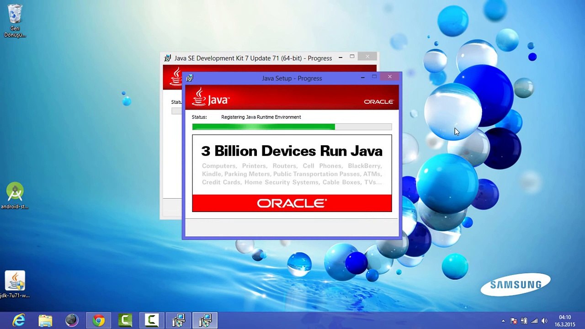The width and height of the screenshot is (585, 329).
Task: Show hidden system tray icons
Action: (503, 321)
